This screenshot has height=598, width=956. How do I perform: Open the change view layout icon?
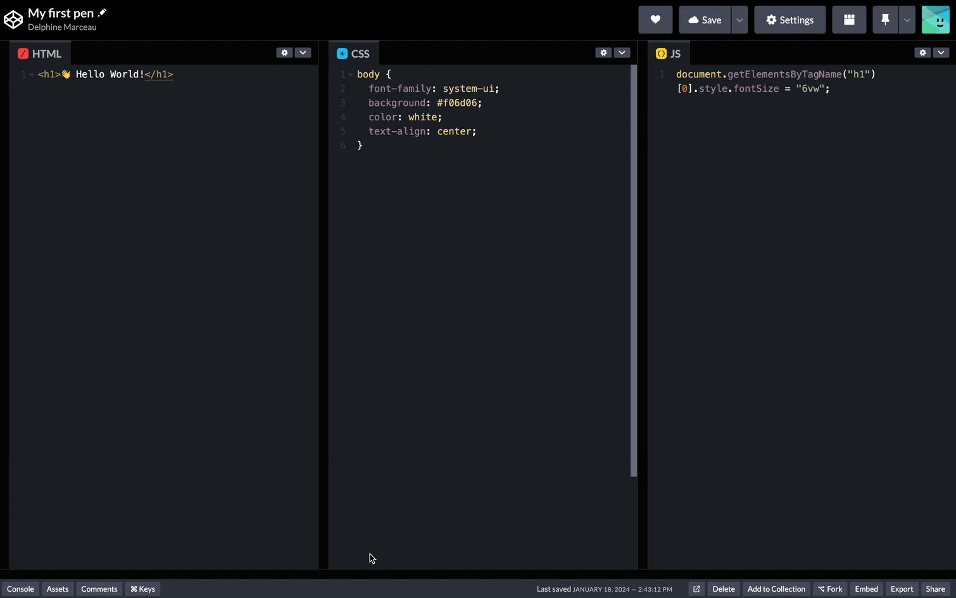click(x=849, y=20)
